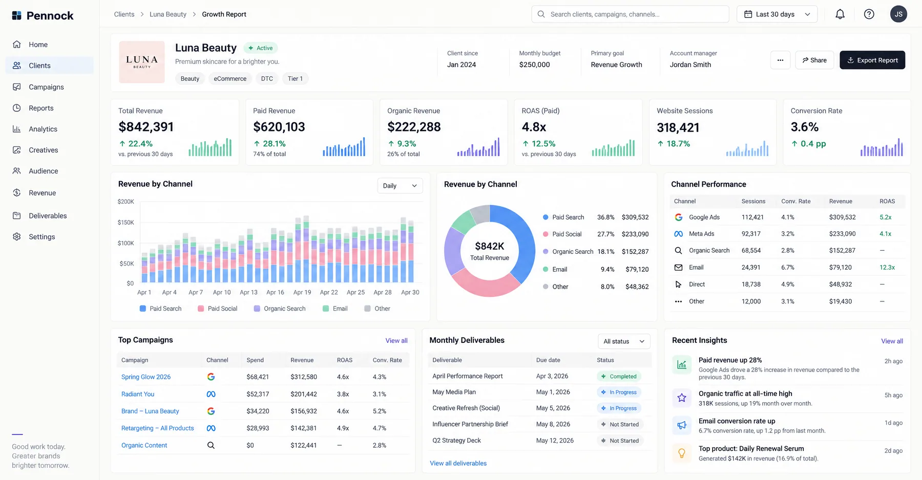The height and width of the screenshot is (480, 922).
Task: Toggle the Email legend swatch under the bar chart
Action: click(326, 309)
